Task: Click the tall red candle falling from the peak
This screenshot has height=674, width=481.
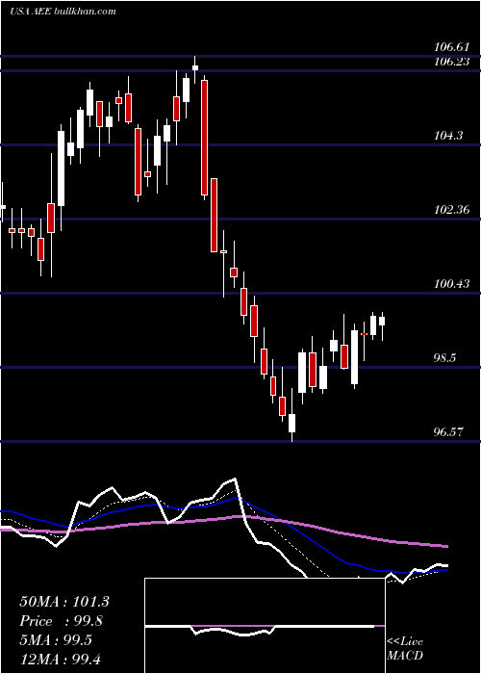Action: coord(205,138)
